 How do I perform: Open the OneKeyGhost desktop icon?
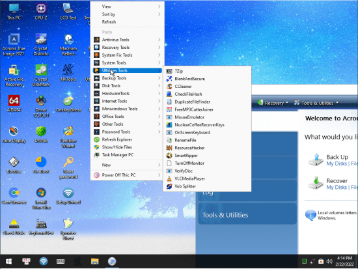[x=68, y=104]
